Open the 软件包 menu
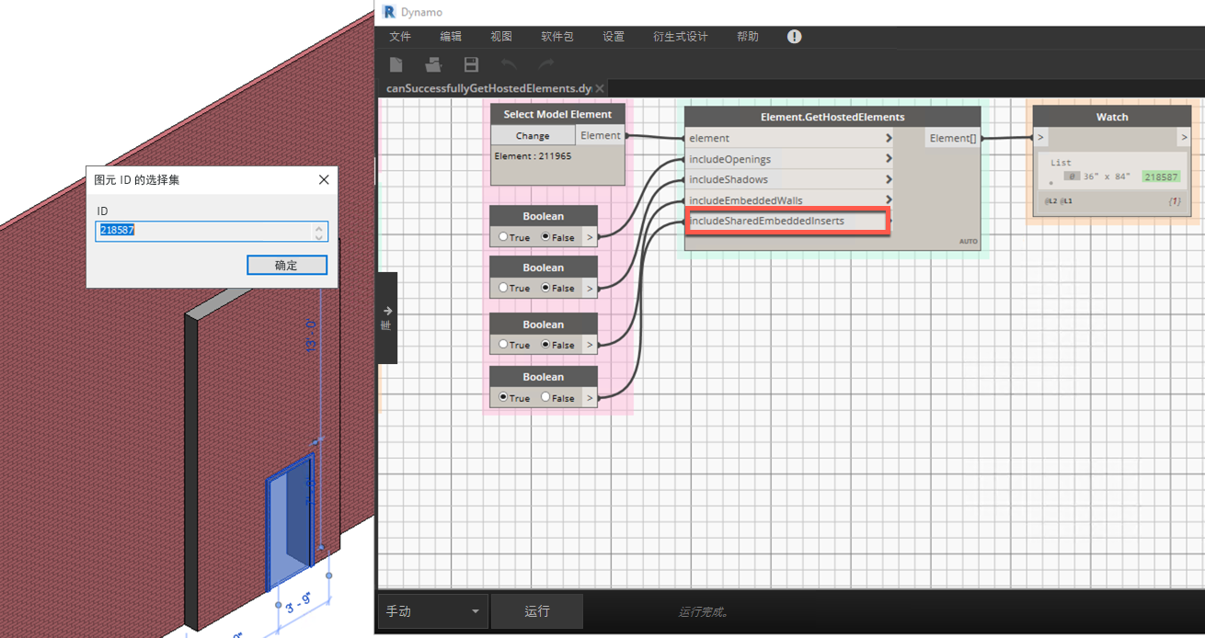 [x=557, y=37]
